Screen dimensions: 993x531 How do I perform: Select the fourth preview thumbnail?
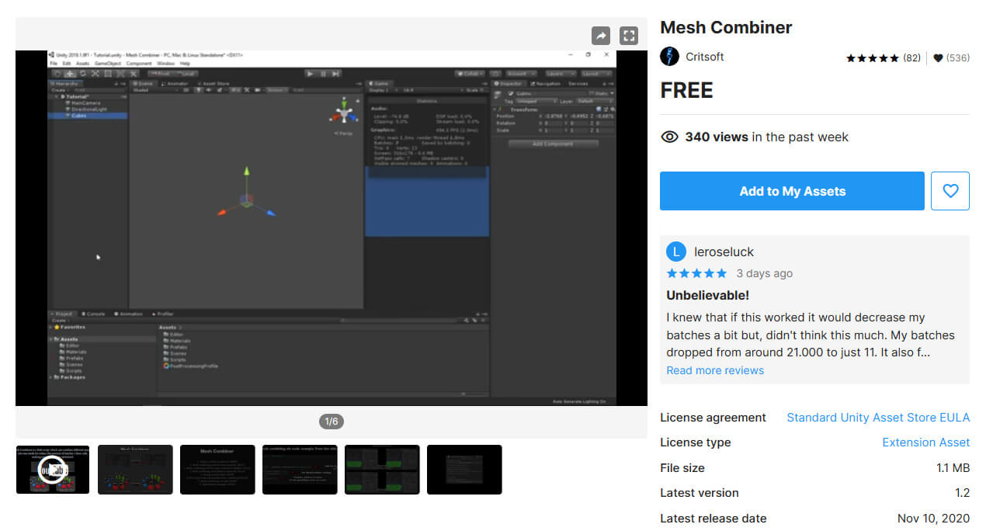(300, 470)
